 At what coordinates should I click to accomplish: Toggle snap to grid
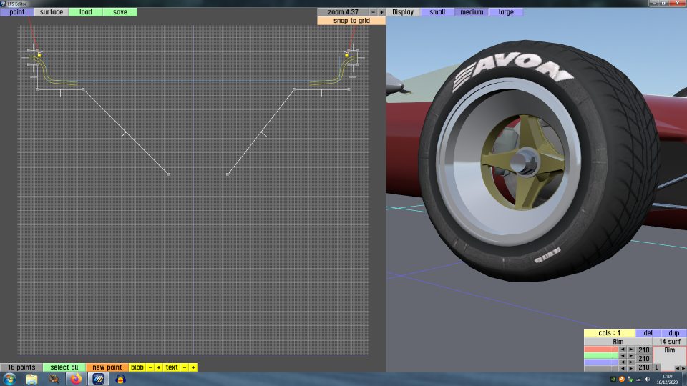pyautogui.click(x=351, y=21)
